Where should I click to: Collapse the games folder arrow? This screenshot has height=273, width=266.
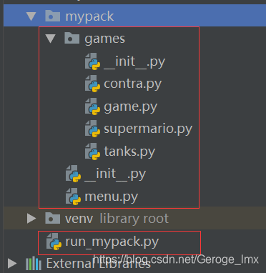[x=51, y=39]
